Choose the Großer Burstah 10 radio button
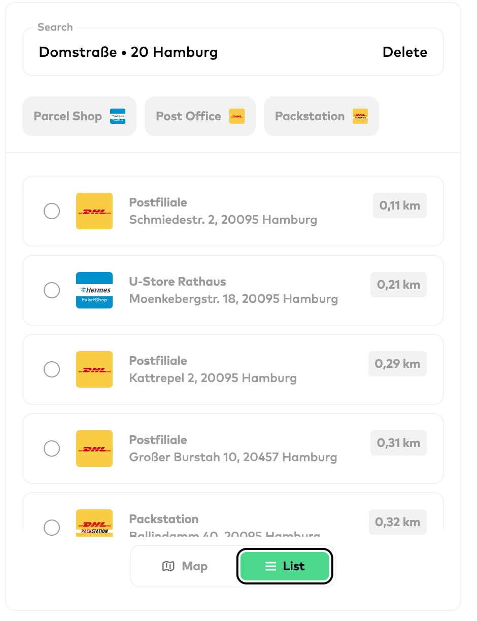The width and height of the screenshot is (477, 621). [x=52, y=448]
